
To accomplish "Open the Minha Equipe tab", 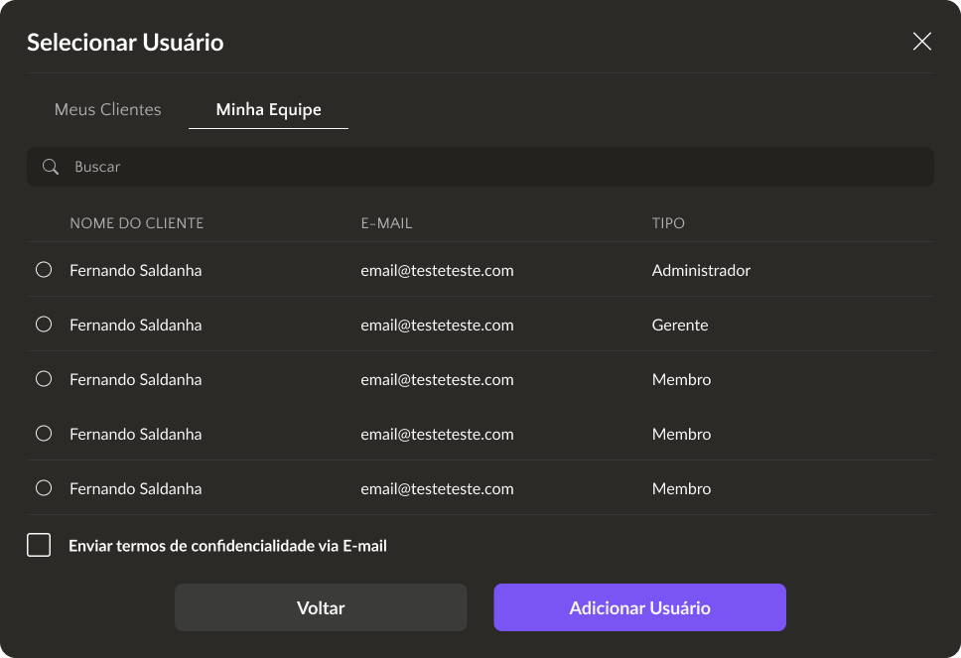I will 268,109.
